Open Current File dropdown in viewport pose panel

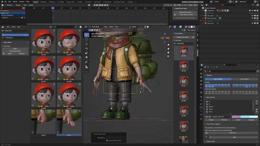coord(184,43)
